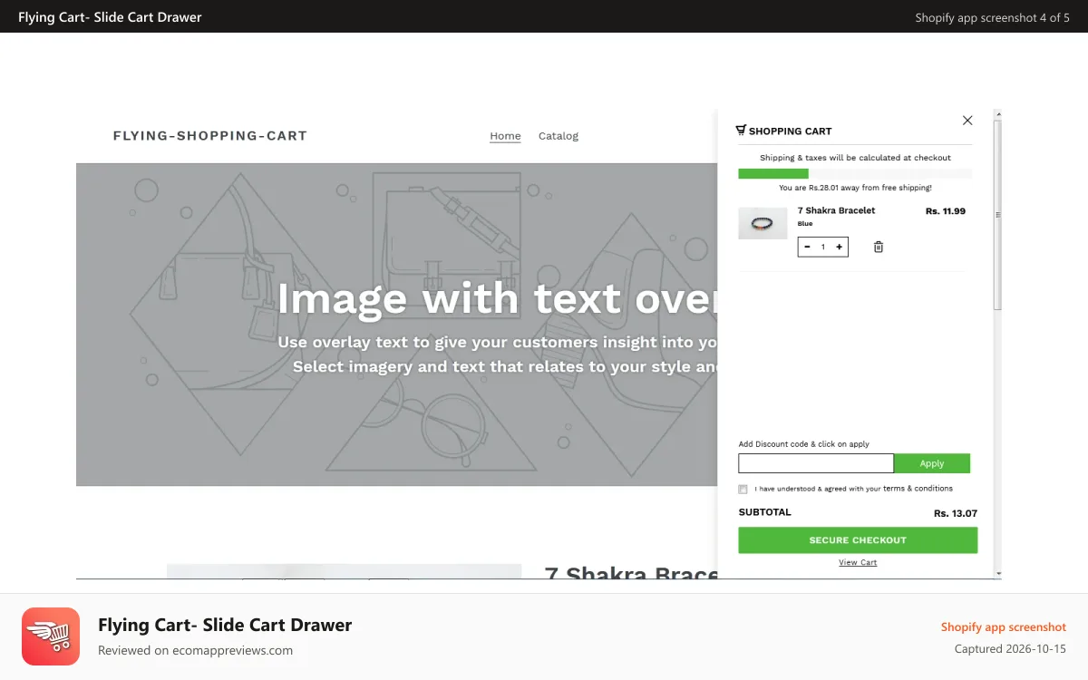
Task: Open the 7 Shakra Bracelet thumbnail
Action: tap(763, 223)
